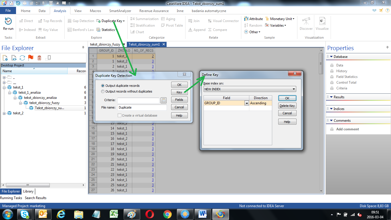Collapse the tekst_1 tree node

[4, 87]
